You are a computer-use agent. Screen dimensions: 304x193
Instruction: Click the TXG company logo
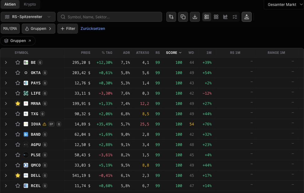(26, 114)
